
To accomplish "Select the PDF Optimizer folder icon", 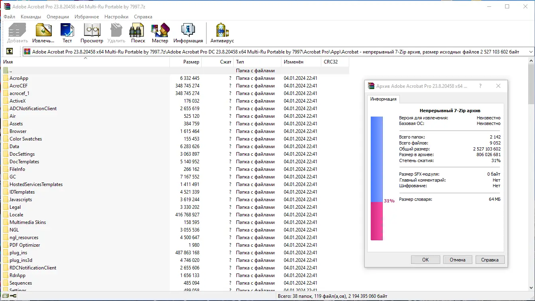I will coord(6,245).
